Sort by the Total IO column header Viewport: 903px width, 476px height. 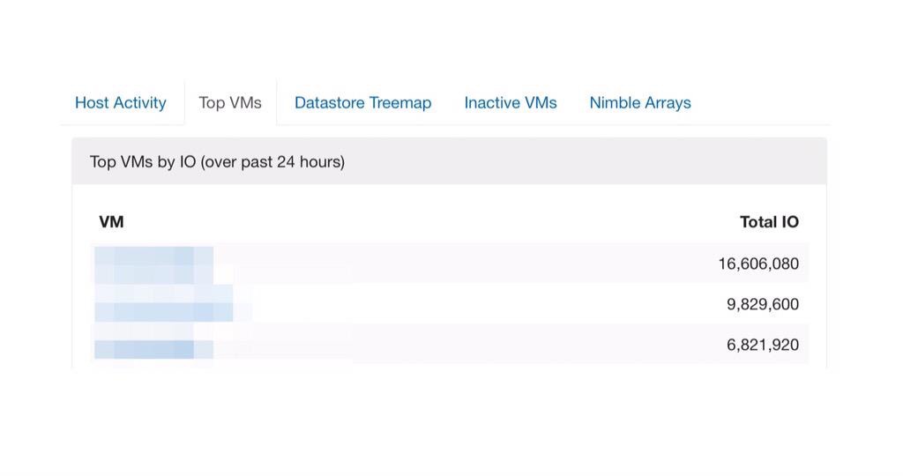pyautogui.click(x=769, y=221)
